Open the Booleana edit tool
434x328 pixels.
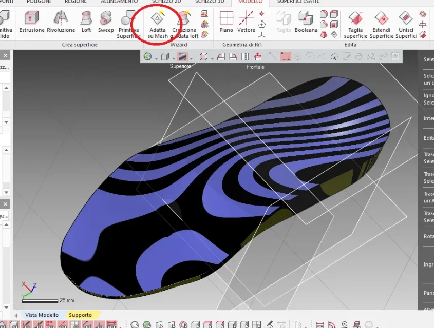coord(306,24)
